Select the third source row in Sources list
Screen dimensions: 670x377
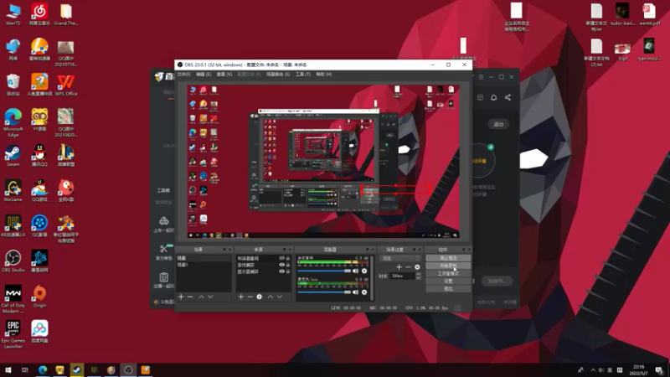tap(263, 271)
